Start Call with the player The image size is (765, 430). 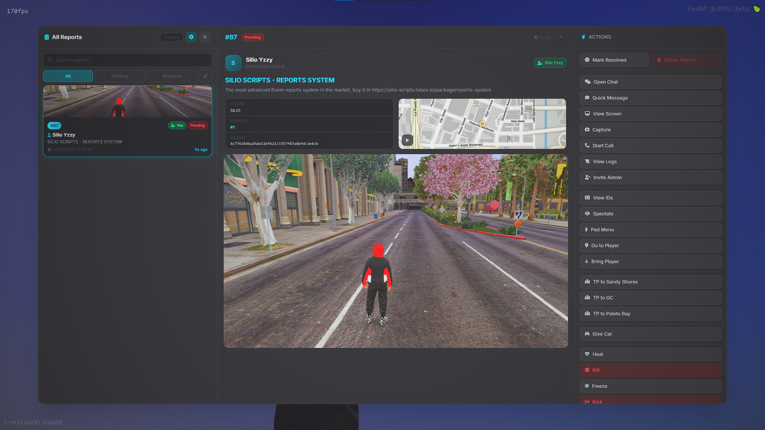click(651, 146)
